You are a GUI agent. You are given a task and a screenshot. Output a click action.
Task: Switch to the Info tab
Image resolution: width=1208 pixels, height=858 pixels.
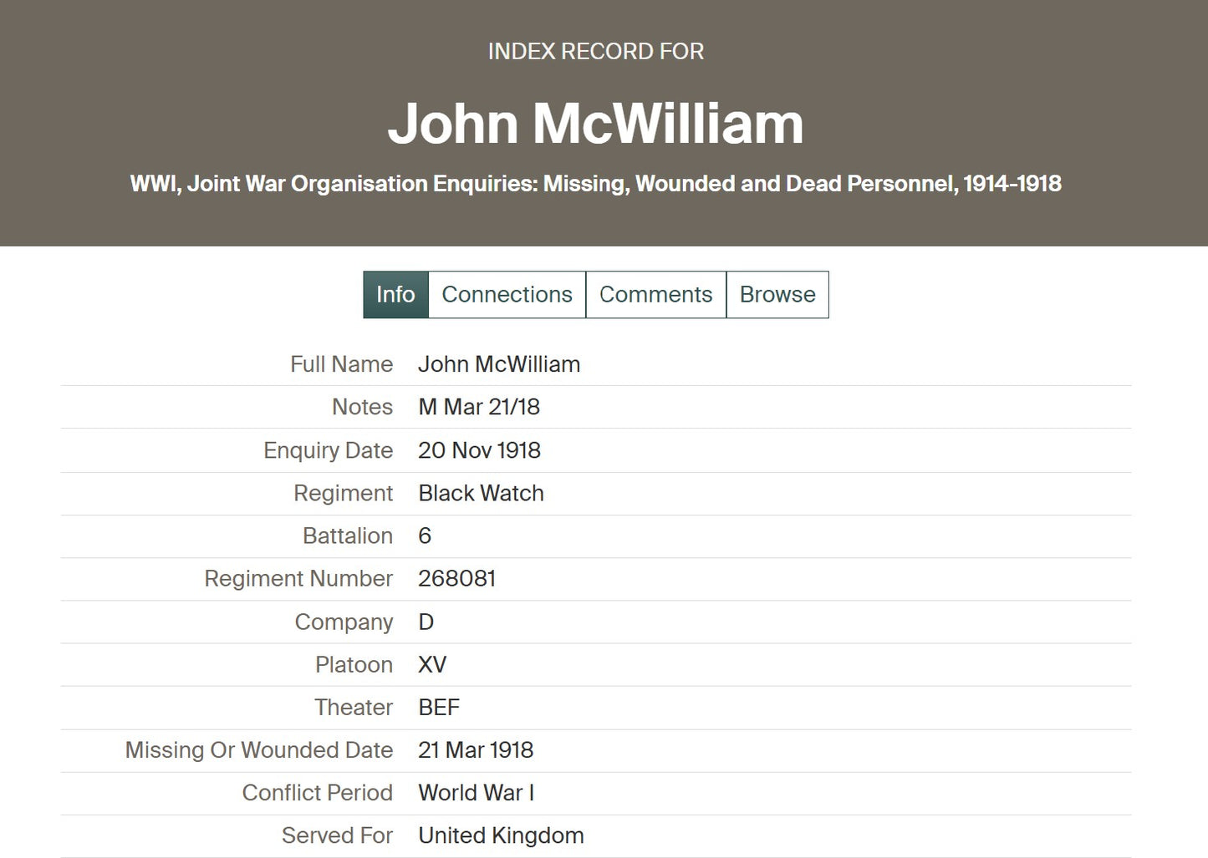point(395,295)
